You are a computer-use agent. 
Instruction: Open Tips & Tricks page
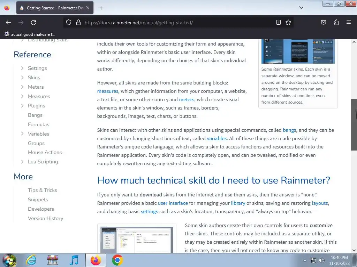pyautogui.click(x=42, y=190)
